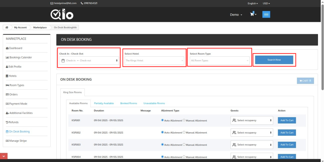
Task: Open Payment Mode in the sidebar
Action: click(x=16, y=104)
